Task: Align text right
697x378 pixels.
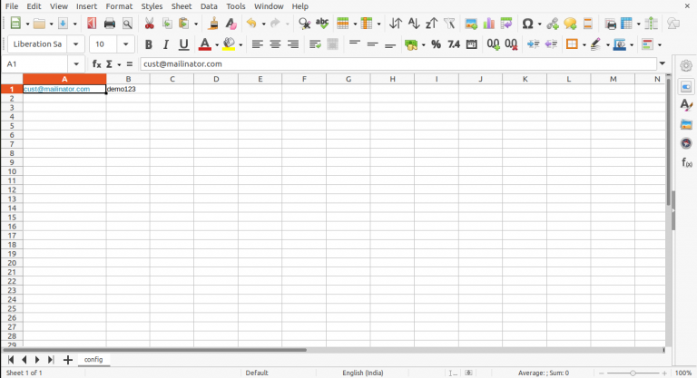Action: pos(293,44)
